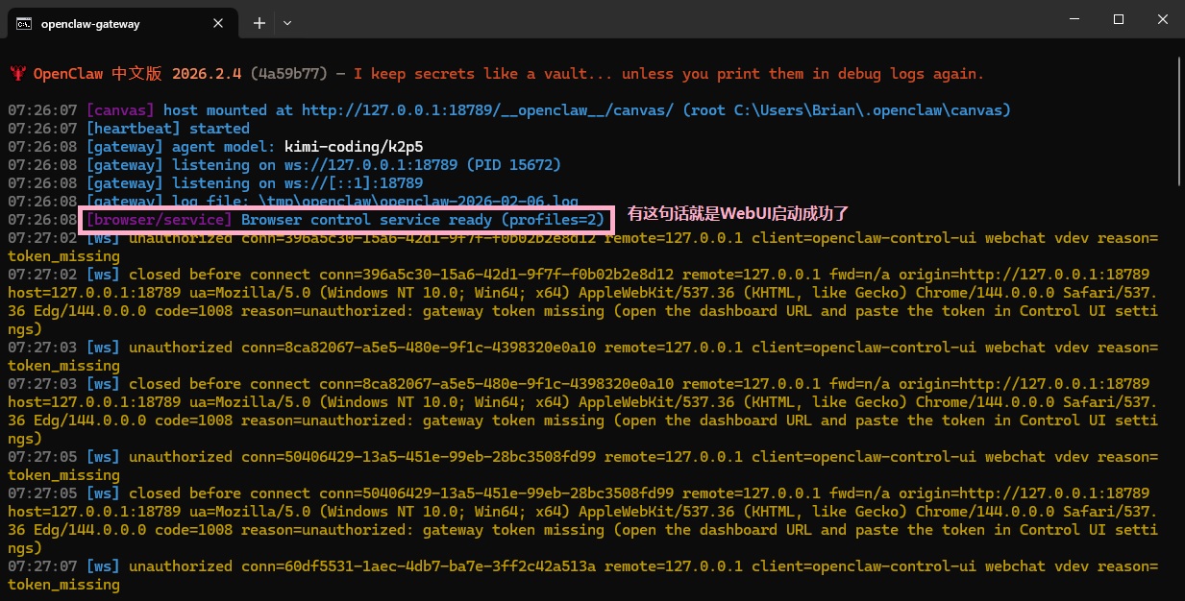The height and width of the screenshot is (601, 1185).
Task: Minimize the terminal window
Action: (1074, 19)
